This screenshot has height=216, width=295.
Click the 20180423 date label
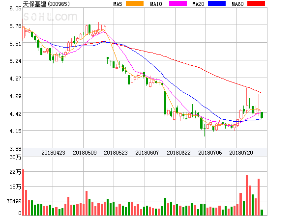(53, 153)
